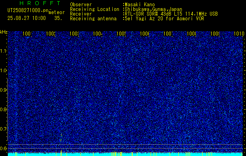This screenshot has height=156, width=246.
Task: Click the 1.1 frequency axis label
Action: 3,51
